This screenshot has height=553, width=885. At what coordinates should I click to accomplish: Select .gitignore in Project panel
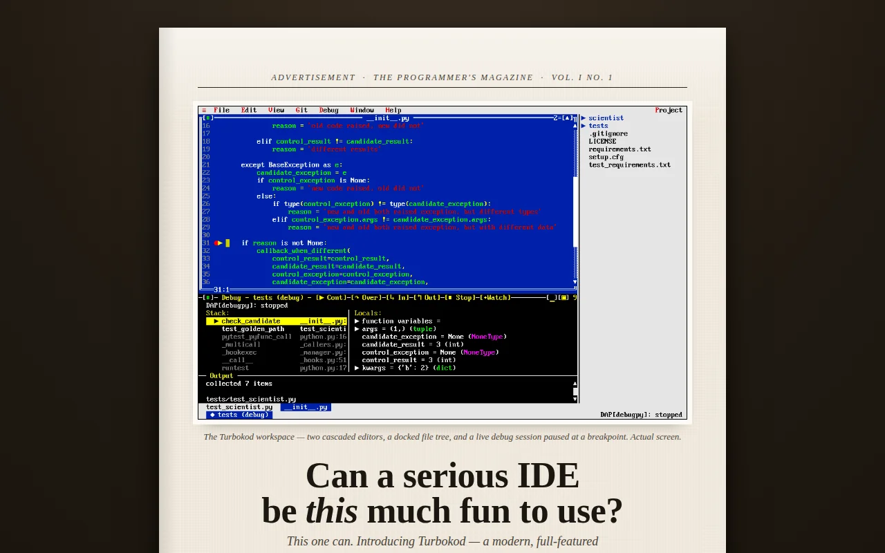tap(608, 133)
